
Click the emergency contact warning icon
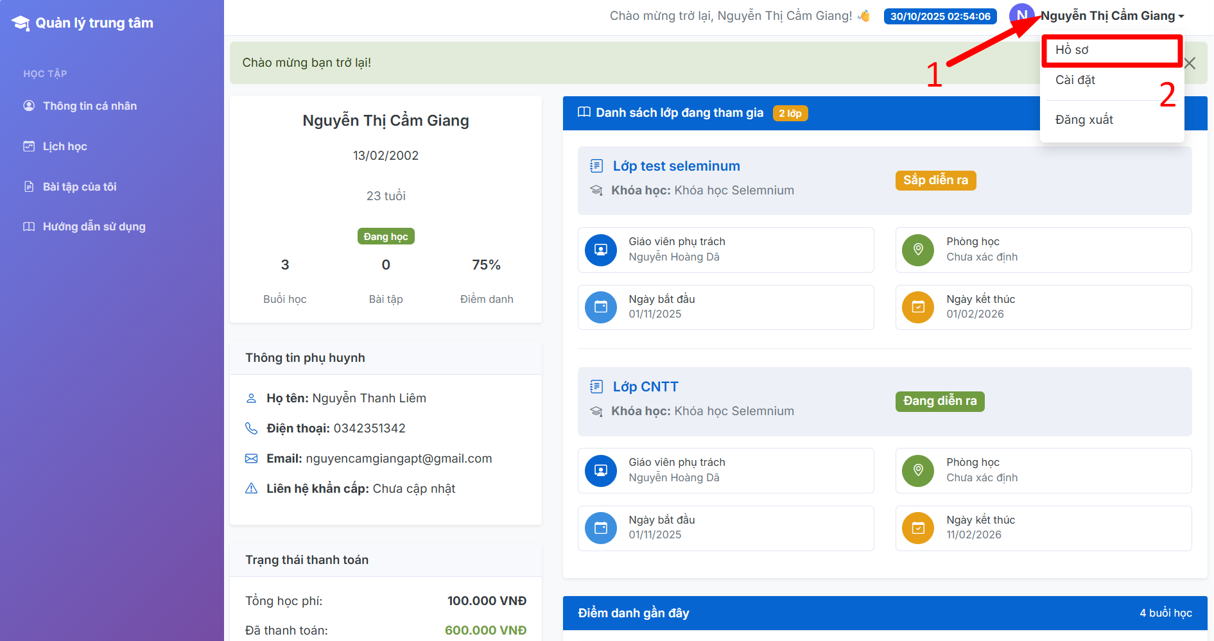point(251,488)
